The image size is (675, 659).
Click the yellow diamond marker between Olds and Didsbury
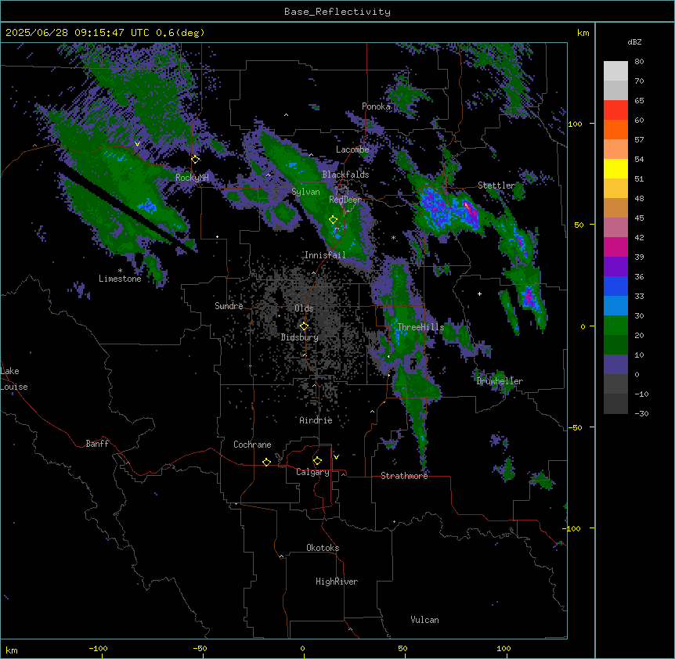(x=304, y=326)
